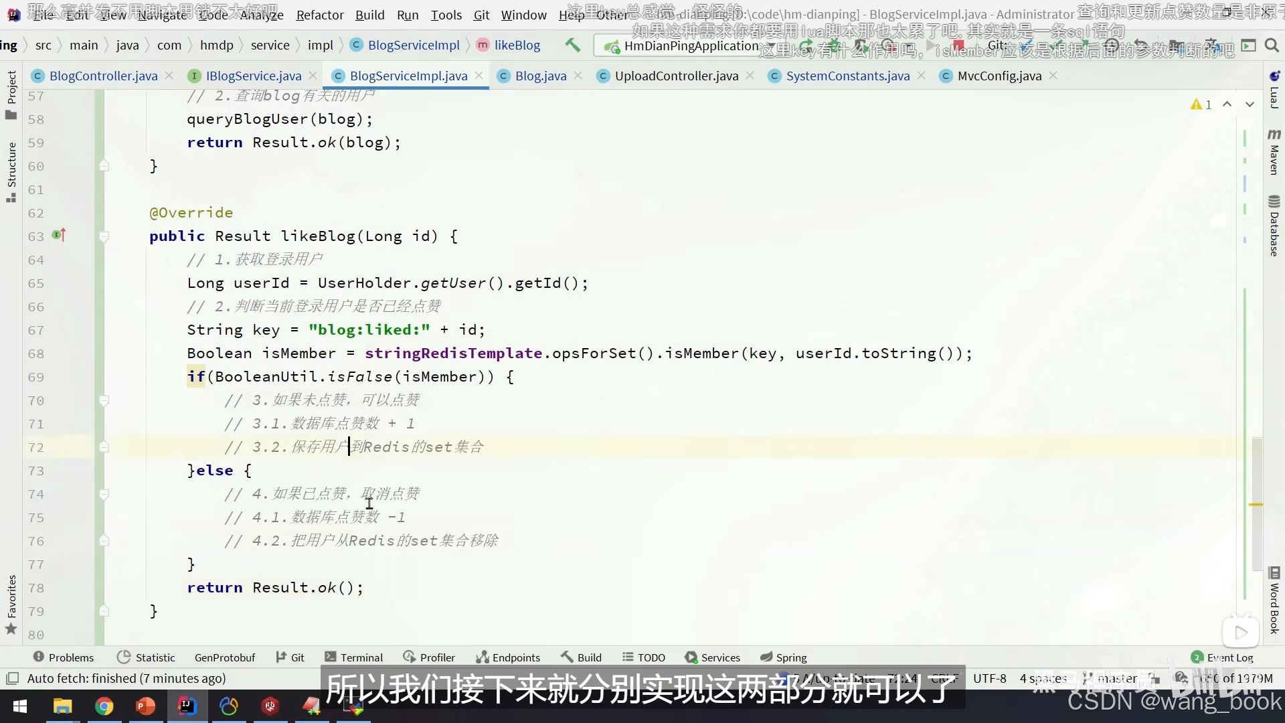Open the Lua side tool window
Image resolution: width=1285 pixels, height=723 pixels.
(1274, 89)
